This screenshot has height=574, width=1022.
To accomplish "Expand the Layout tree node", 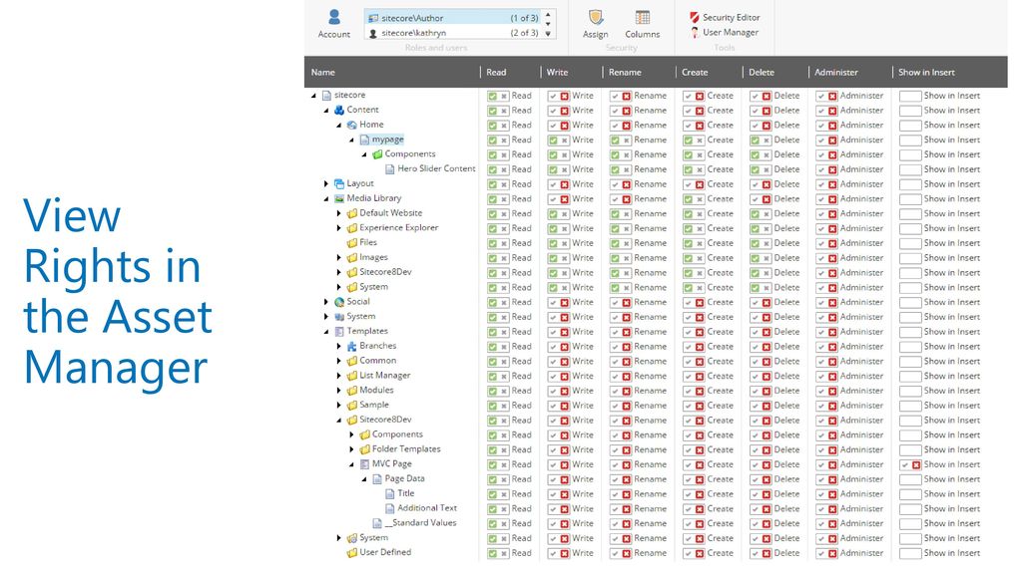I will (326, 184).
